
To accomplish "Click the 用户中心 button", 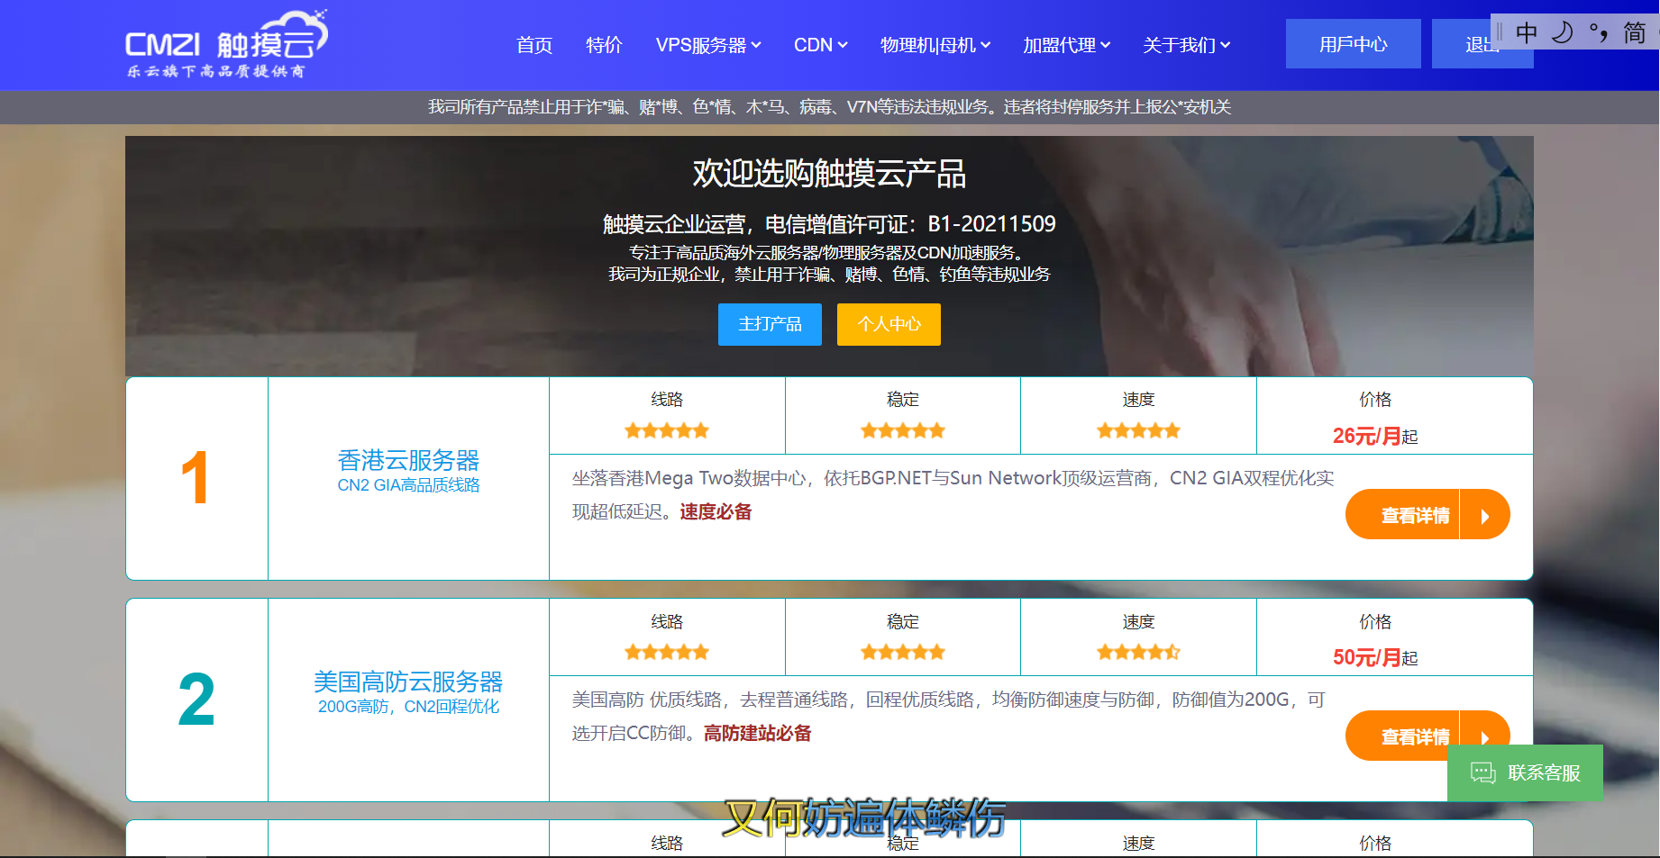I will click(1353, 44).
